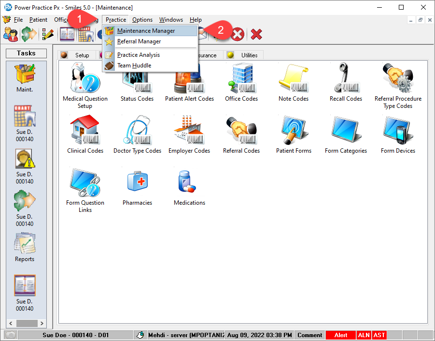Select Maintenance Manager from Practice menu
The height and width of the screenshot is (341, 435).
tap(150, 31)
